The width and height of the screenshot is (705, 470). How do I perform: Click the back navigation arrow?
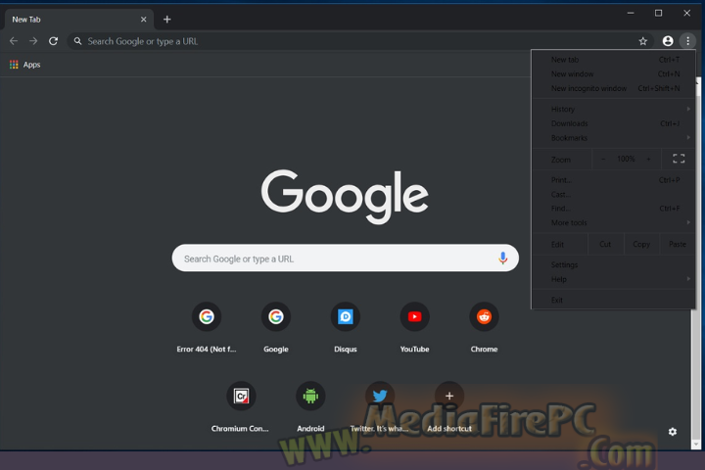[14, 41]
